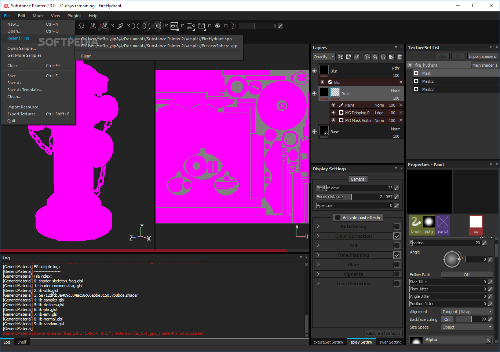Viewport: 500px width, 352px height.
Task: Click the add effect icon in Layers toolbar
Action: click(340, 57)
